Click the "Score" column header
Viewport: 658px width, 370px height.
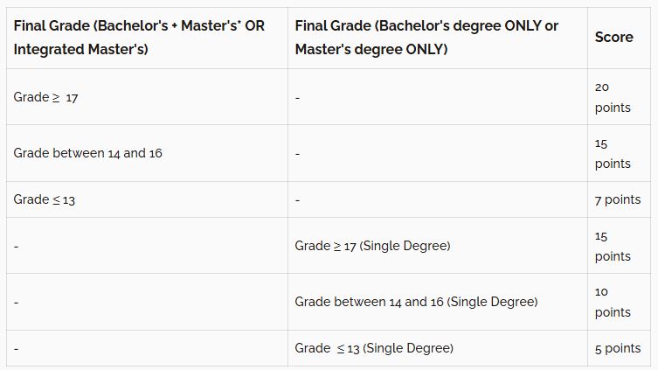click(x=613, y=37)
